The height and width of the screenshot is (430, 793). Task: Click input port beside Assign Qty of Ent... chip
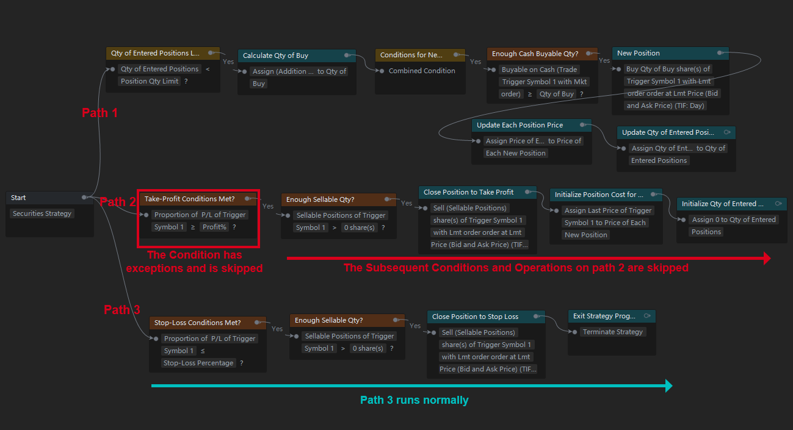(623, 148)
